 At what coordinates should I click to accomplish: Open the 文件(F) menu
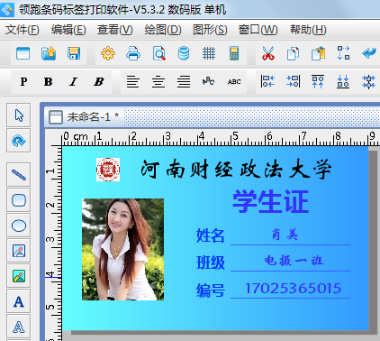pyautogui.click(x=23, y=30)
